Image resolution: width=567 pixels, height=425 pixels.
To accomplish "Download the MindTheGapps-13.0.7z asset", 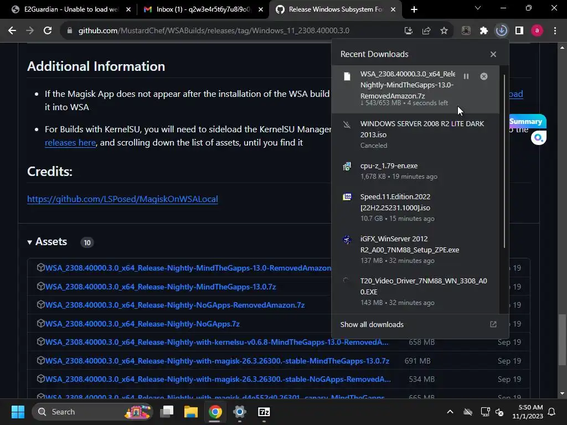I will 161,287.
